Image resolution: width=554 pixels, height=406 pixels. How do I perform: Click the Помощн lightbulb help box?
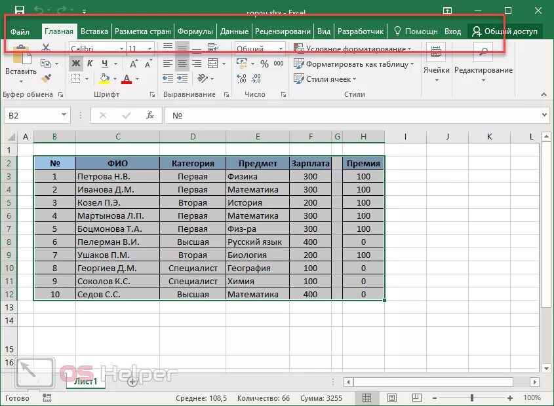tap(416, 31)
